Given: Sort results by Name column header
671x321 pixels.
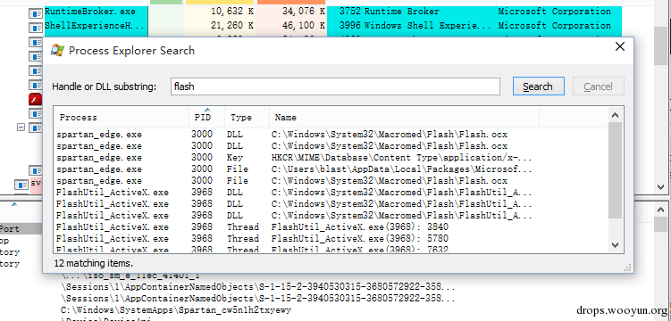Looking at the screenshot, I should pyautogui.click(x=404, y=117).
